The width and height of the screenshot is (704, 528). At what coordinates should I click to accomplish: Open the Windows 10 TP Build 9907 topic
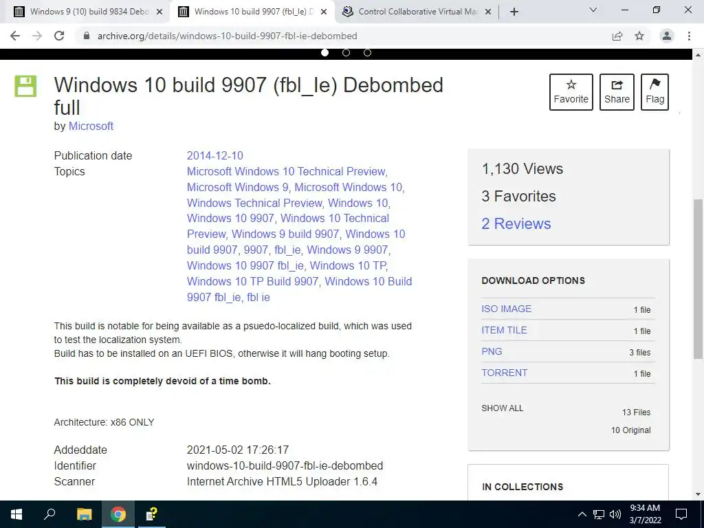(x=253, y=281)
